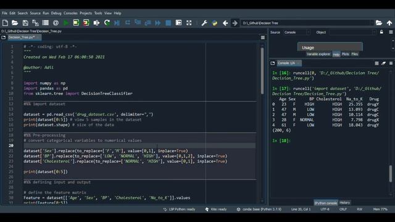Open the Edit menu
The image size is (395, 222).
(12, 13)
